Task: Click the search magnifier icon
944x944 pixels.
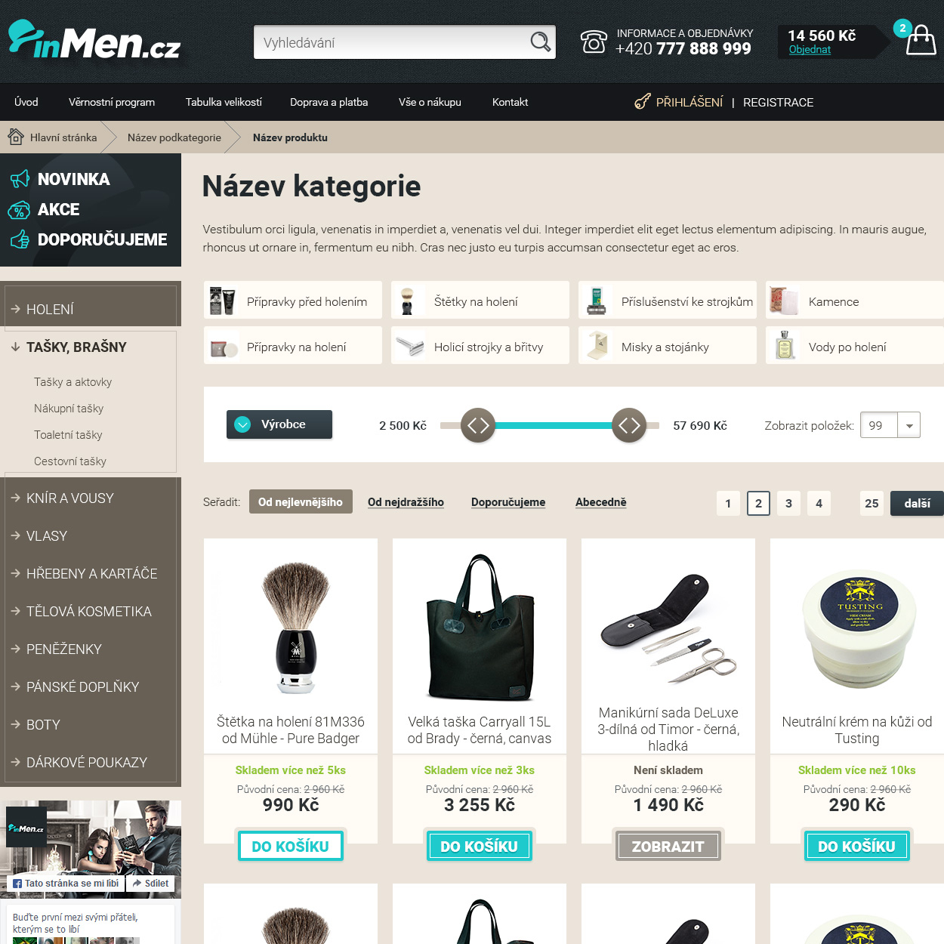Action: (x=540, y=42)
